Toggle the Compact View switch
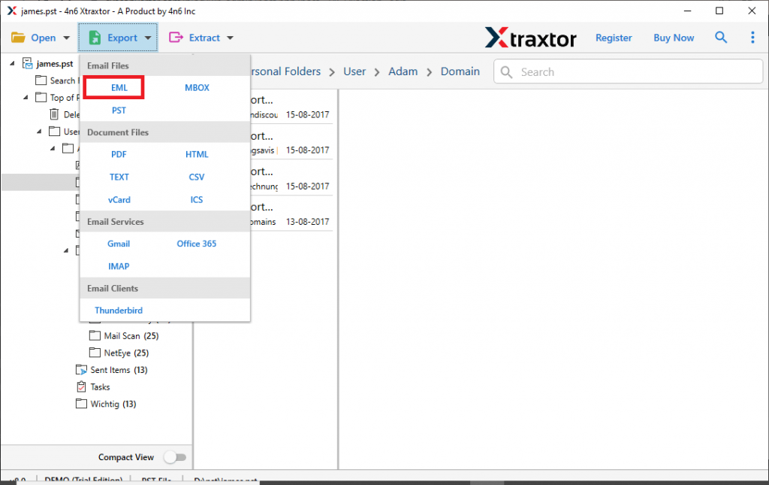 click(x=175, y=457)
